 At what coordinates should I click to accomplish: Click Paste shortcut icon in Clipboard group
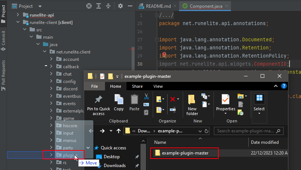(146, 112)
